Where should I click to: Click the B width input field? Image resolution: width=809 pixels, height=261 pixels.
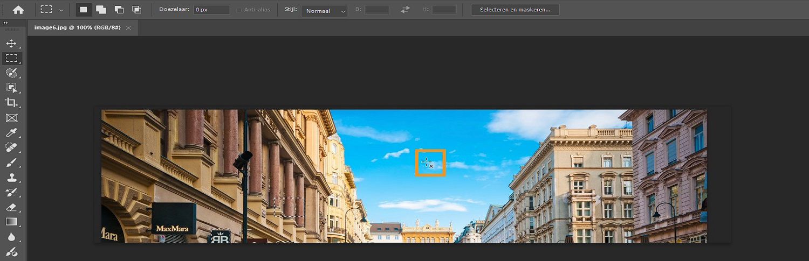point(376,10)
